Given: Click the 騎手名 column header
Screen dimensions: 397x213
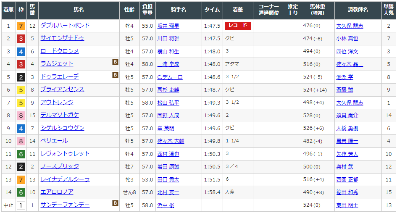Looking at the screenshot, I should (x=179, y=9).
